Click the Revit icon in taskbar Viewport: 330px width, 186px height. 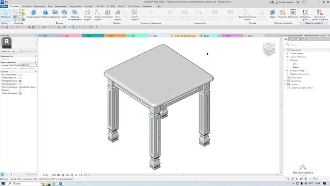tap(61, 183)
